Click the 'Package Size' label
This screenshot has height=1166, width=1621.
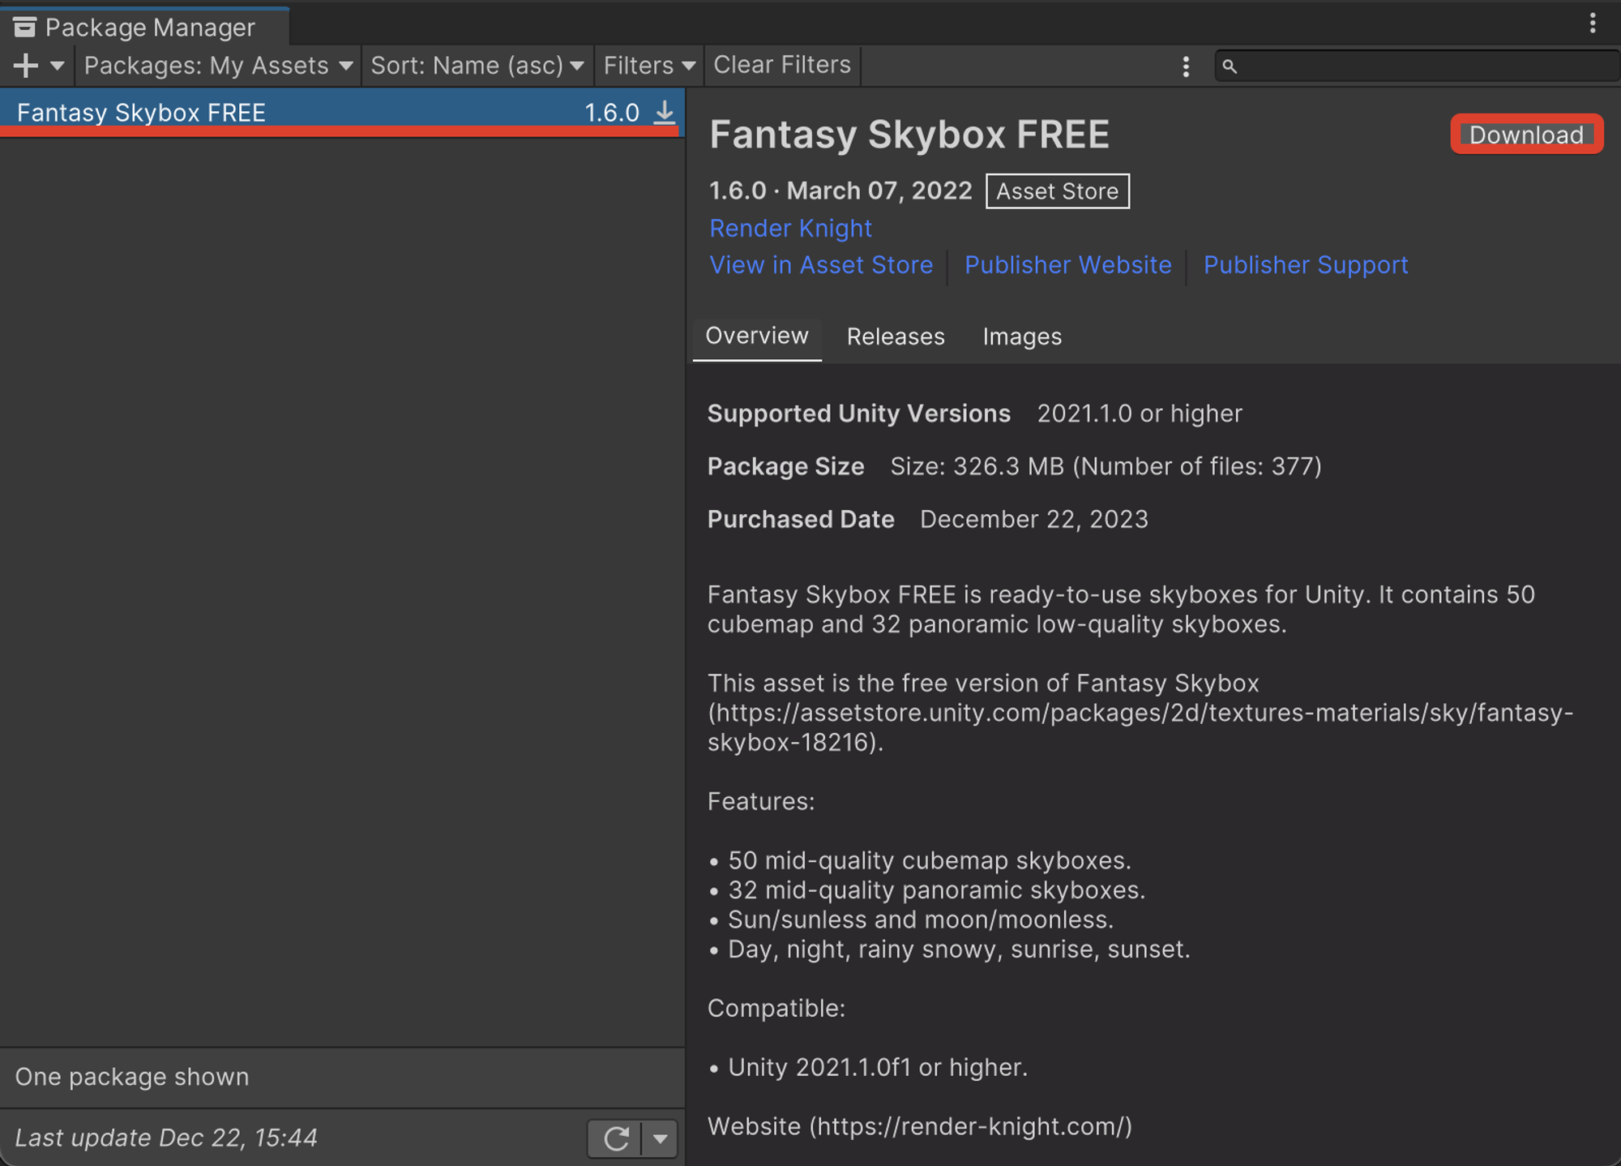[786, 466]
